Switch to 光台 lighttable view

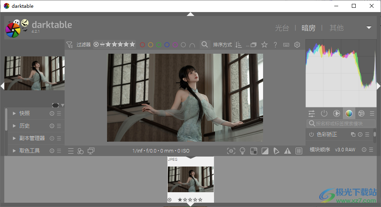[x=282, y=28]
